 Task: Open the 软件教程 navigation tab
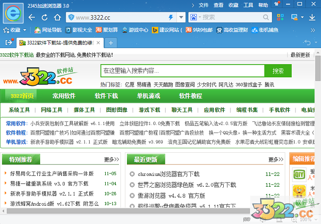[190, 96]
